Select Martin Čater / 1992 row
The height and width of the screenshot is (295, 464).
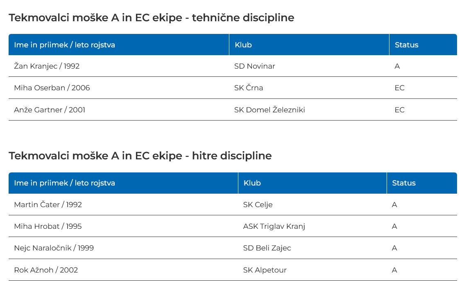point(48,205)
